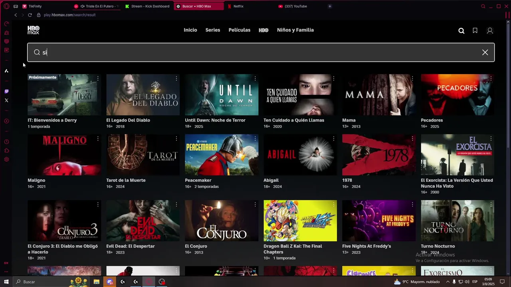Open Windows Start menu
The image size is (511, 287).
[6, 282]
